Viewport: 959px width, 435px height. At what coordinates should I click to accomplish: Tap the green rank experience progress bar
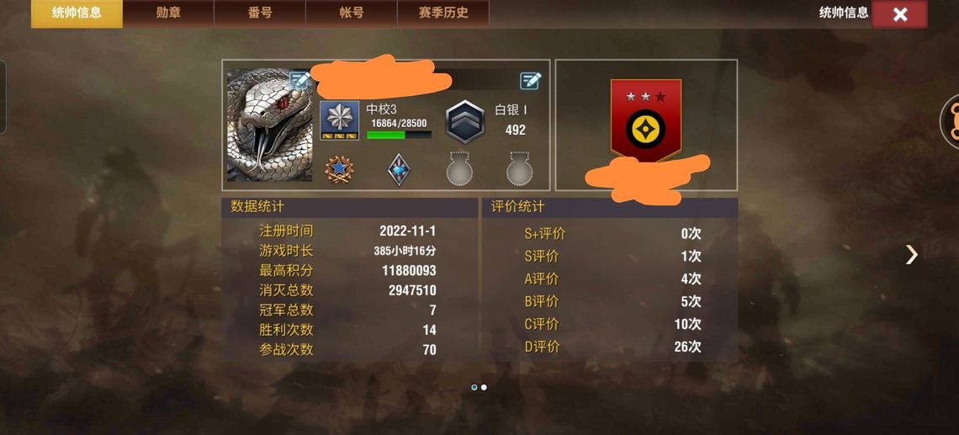coord(399,135)
